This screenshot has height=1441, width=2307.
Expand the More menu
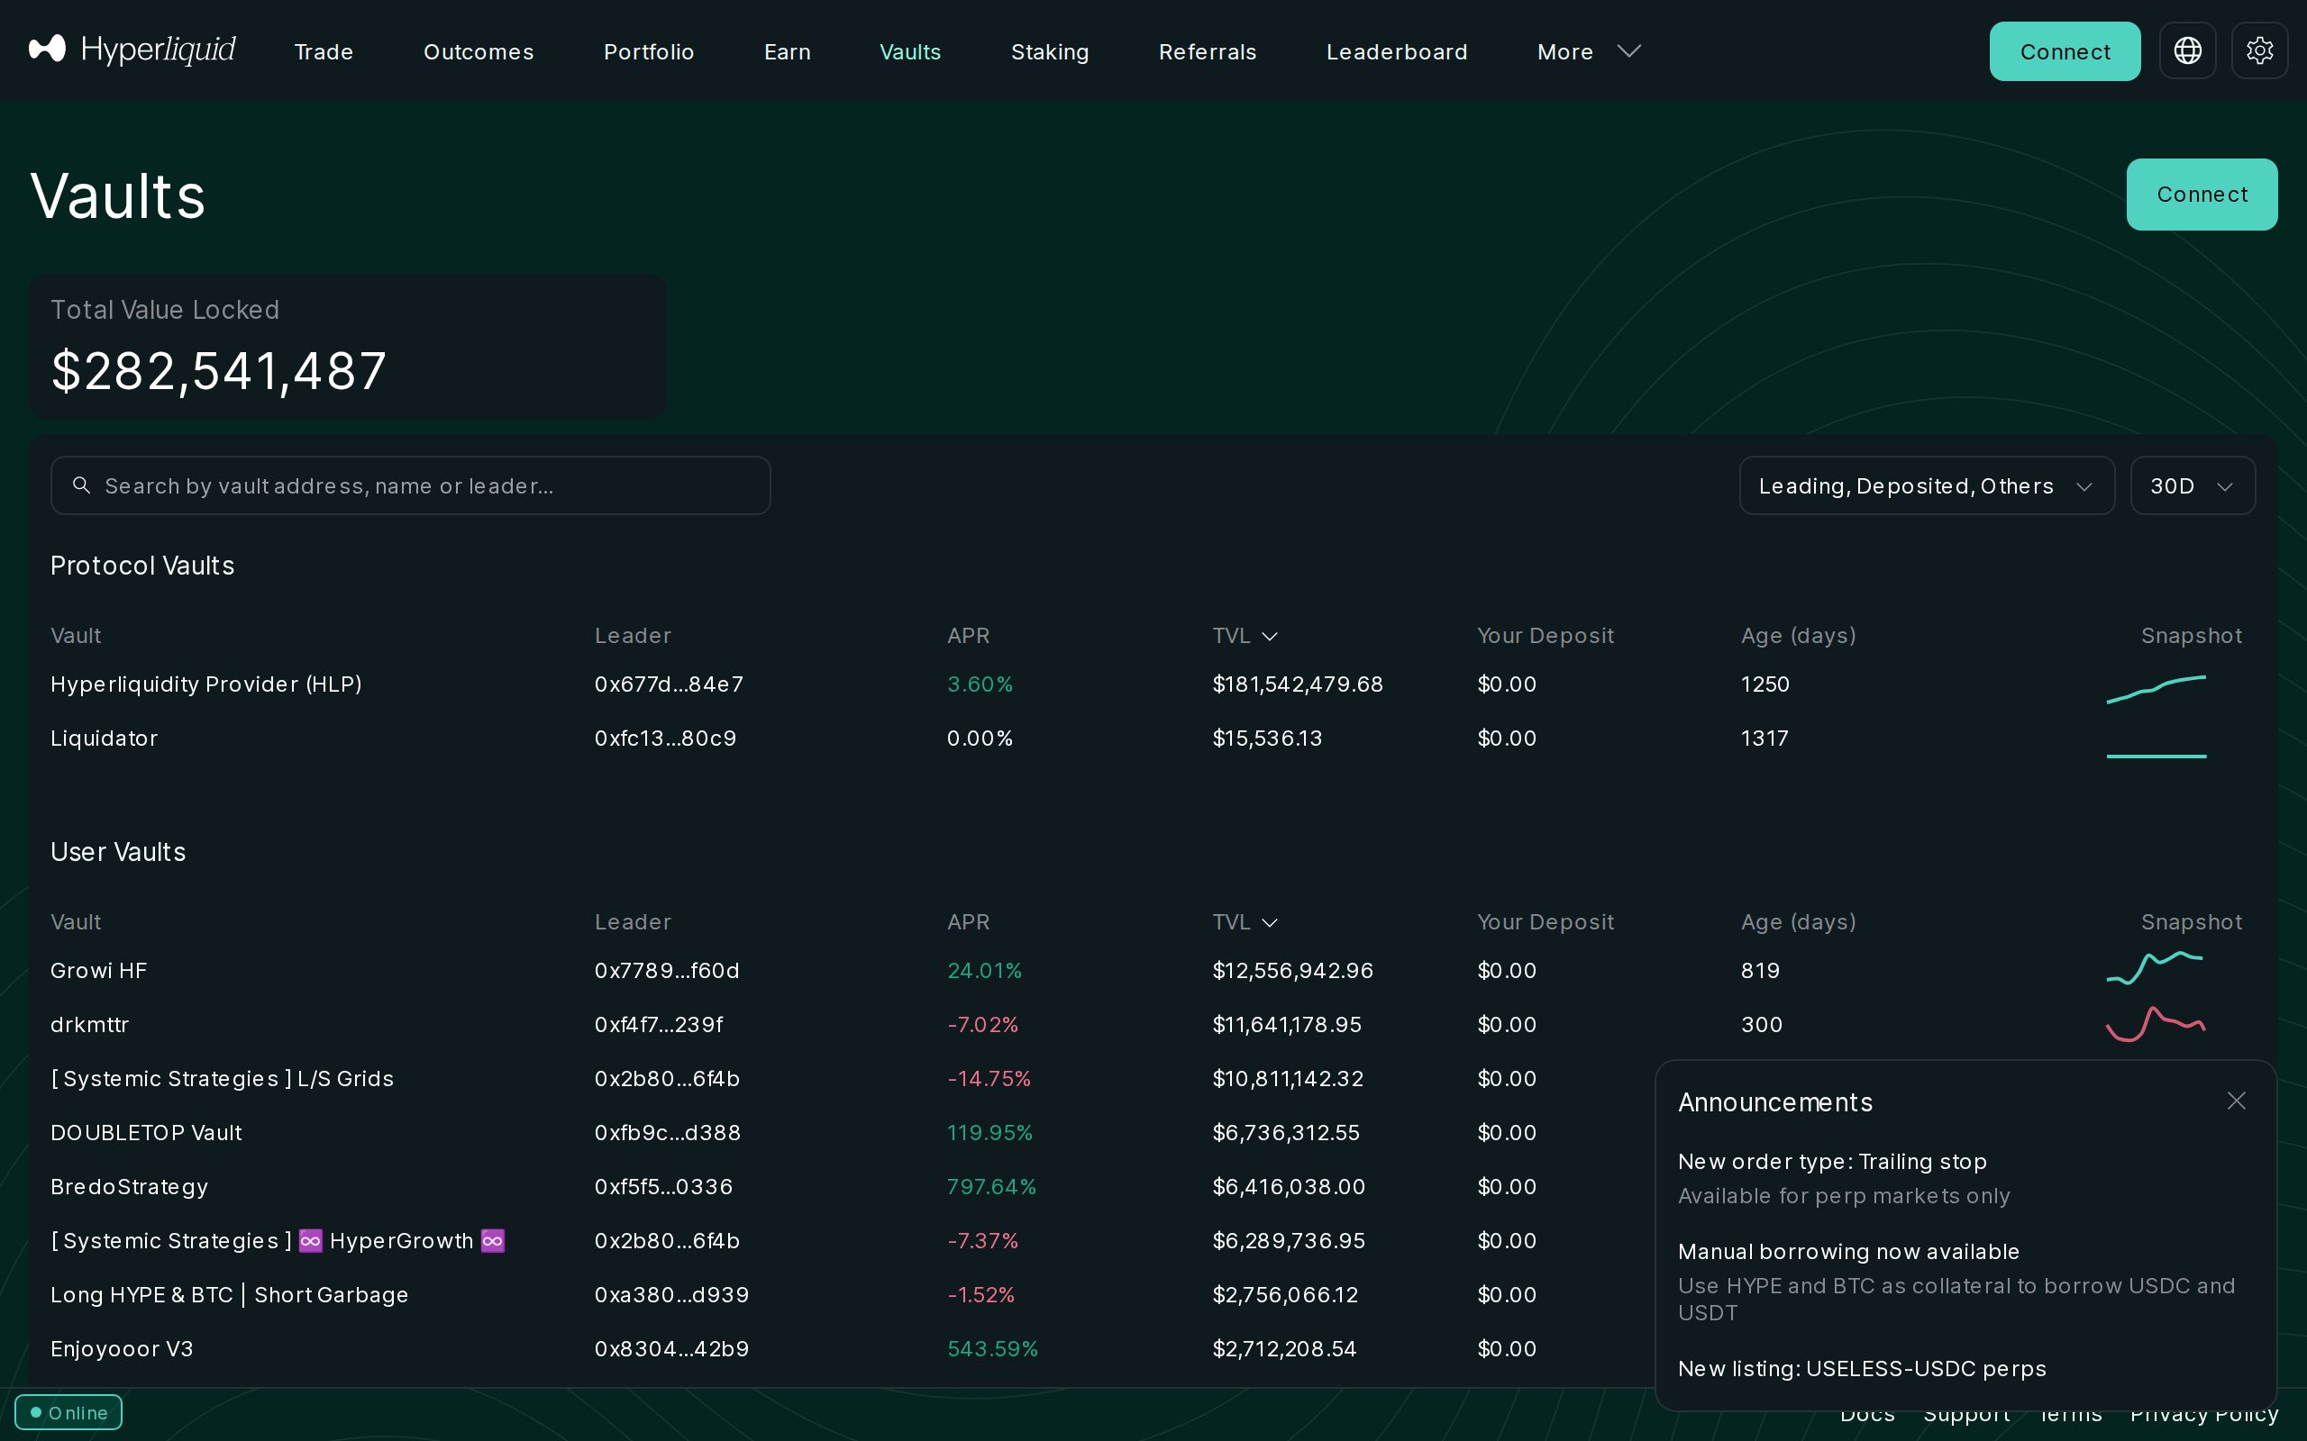click(1588, 51)
